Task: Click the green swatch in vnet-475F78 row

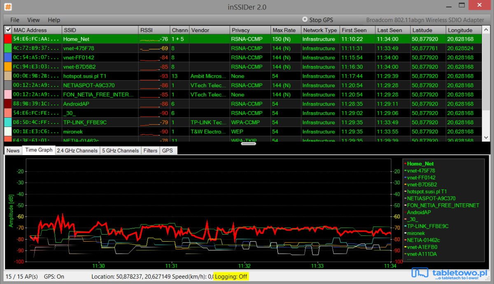Action: coord(8,48)
